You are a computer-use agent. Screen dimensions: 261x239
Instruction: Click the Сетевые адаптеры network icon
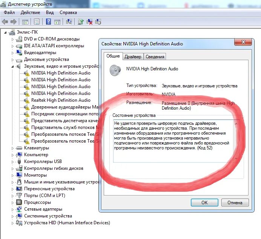pyautogui.click(x=19, y=209)
